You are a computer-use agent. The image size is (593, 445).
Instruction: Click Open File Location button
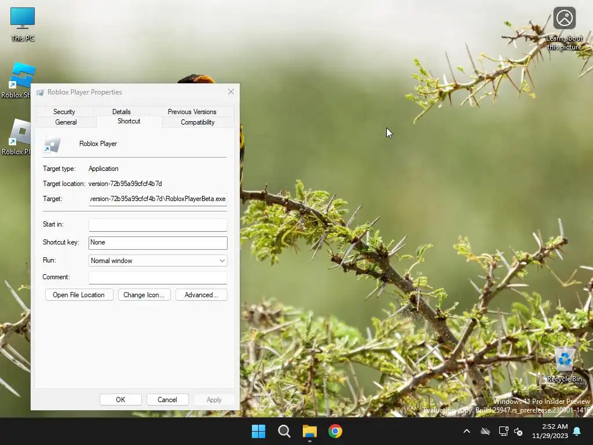pyautogui.click(x=79, y=295)
